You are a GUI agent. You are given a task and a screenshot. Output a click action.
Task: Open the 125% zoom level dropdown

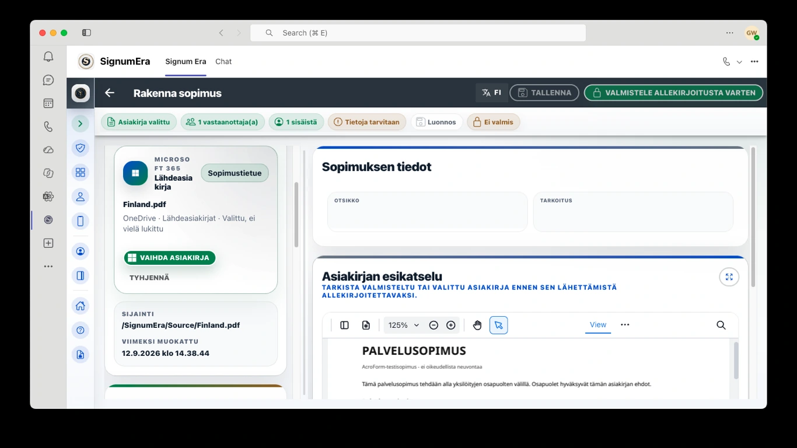(x=404, y=325)
